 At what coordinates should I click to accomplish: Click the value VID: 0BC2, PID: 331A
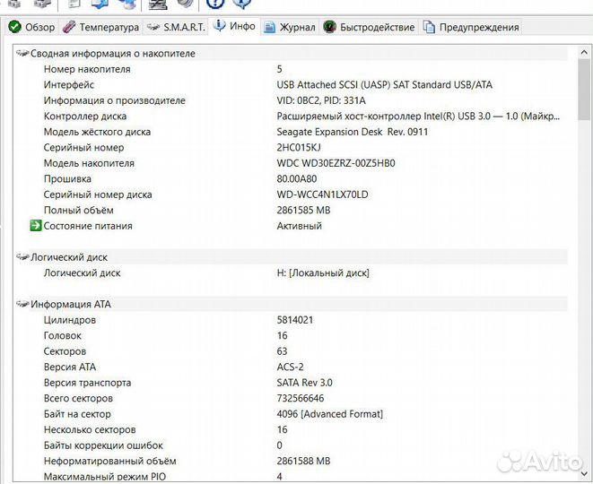tap(321, 100)
